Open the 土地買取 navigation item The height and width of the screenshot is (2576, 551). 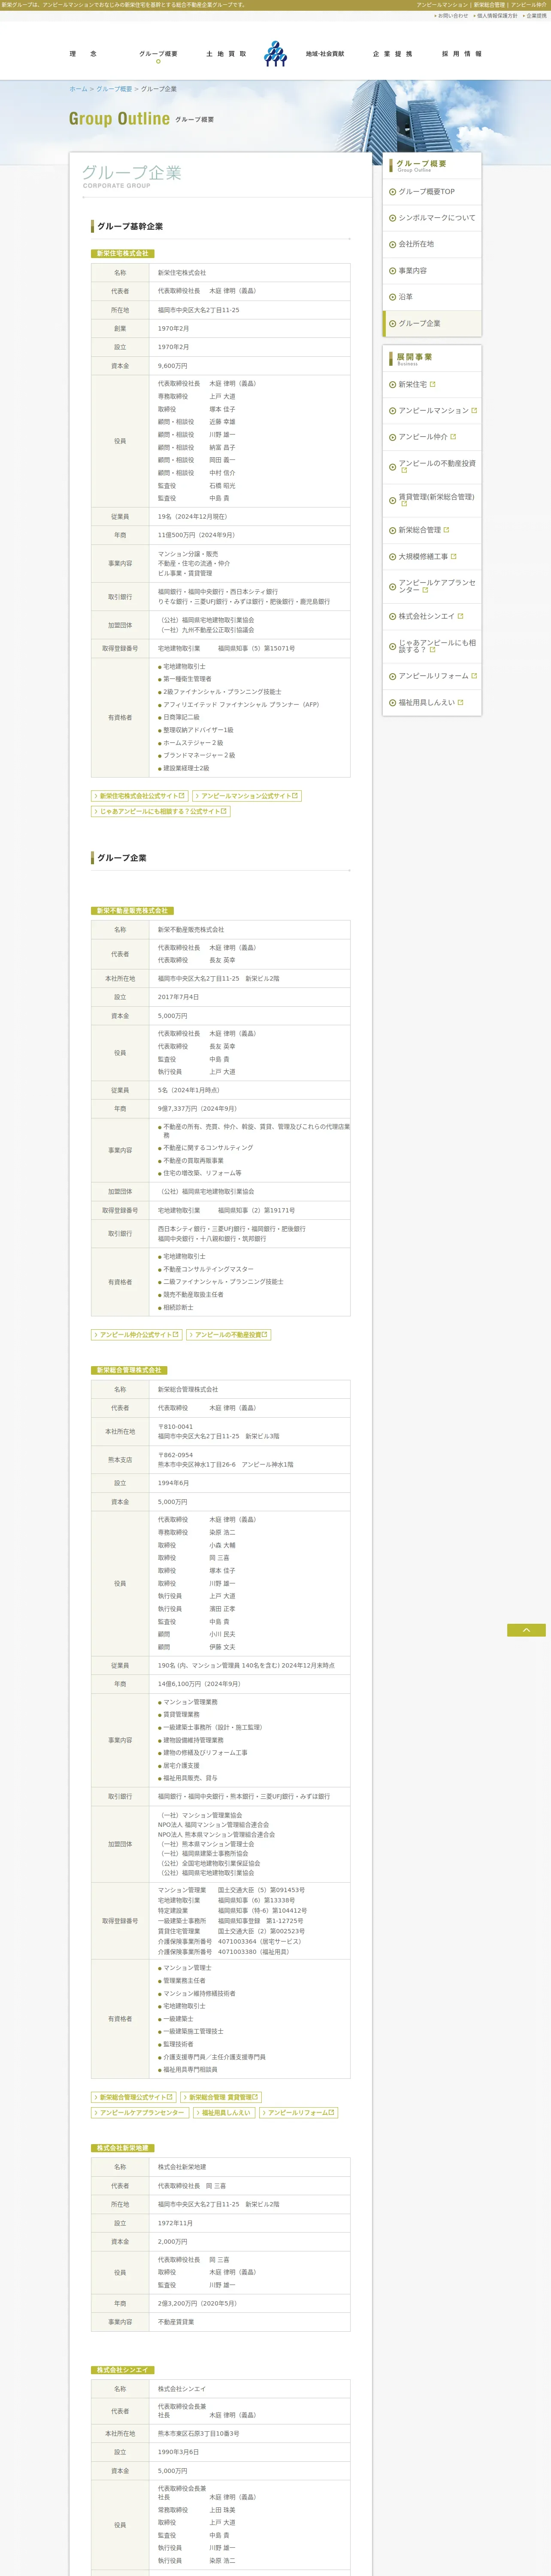click(x=226, y=54)
